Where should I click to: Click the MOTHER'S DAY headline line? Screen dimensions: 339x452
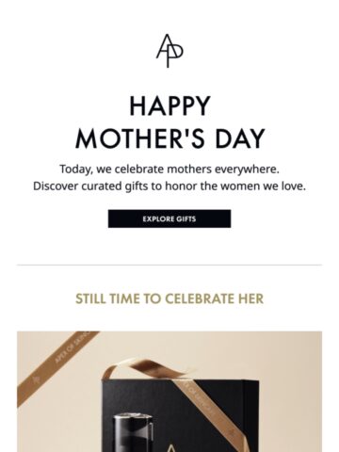click(x=170, y=138)
